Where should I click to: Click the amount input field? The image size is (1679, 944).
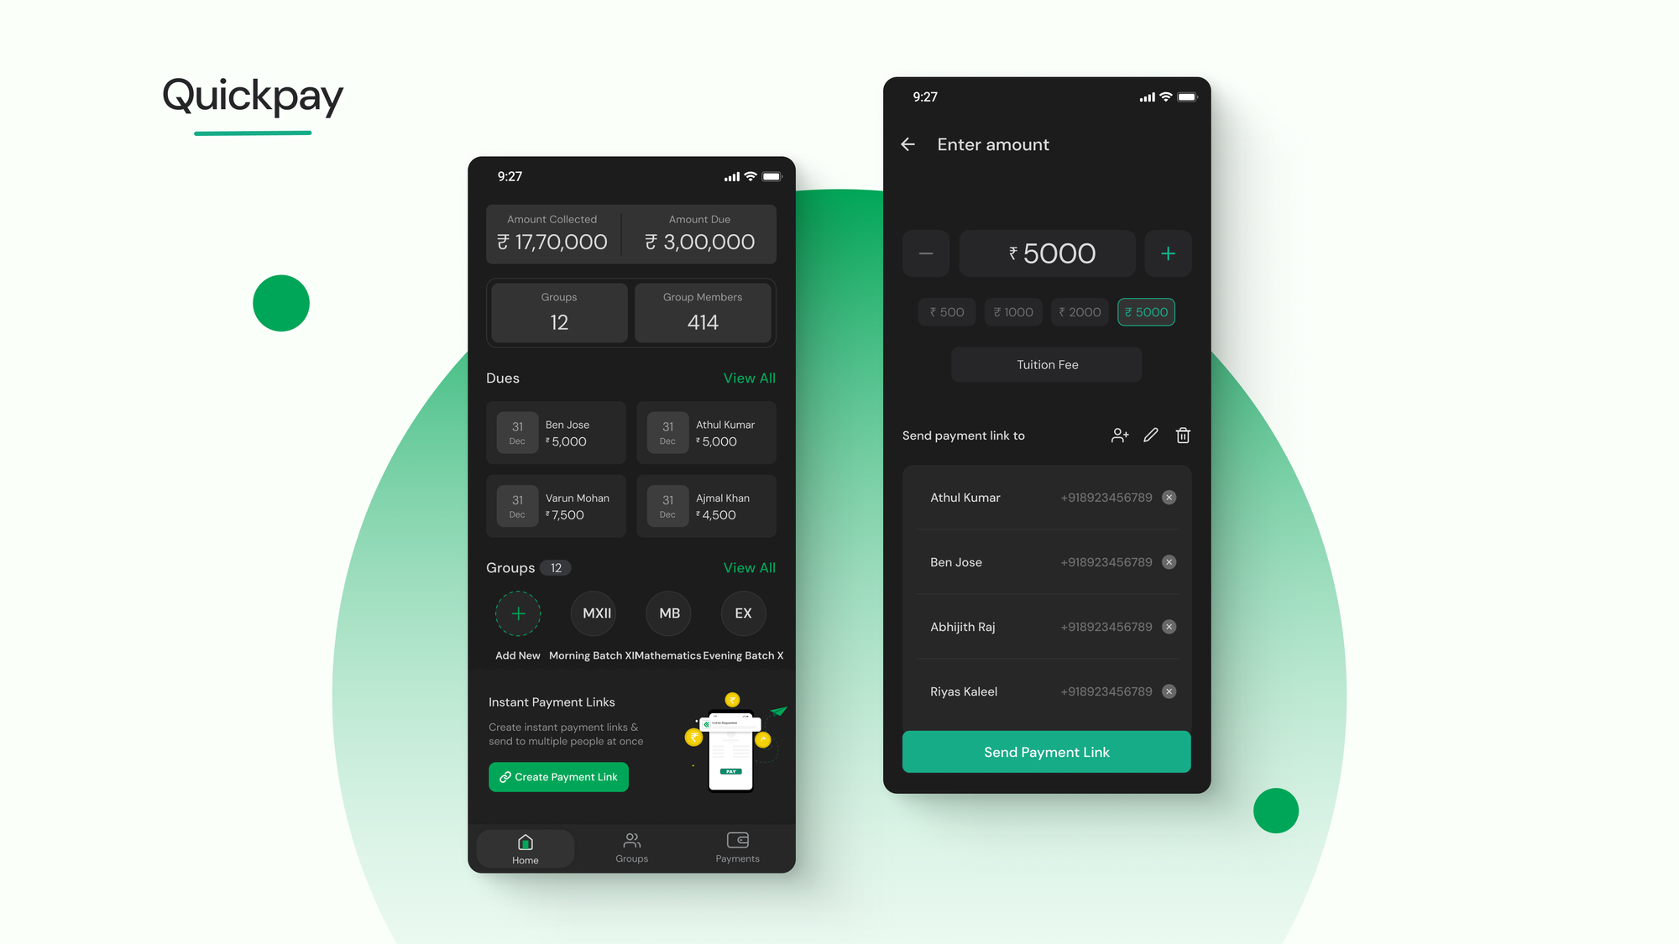[1046, 253]
